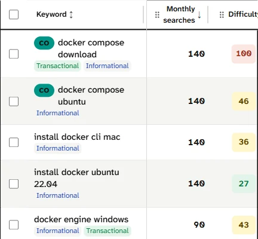This screenshot has width=258, height=239.
Task: Check the select-all checkbox in header
Action: click(x=14, y=14)
